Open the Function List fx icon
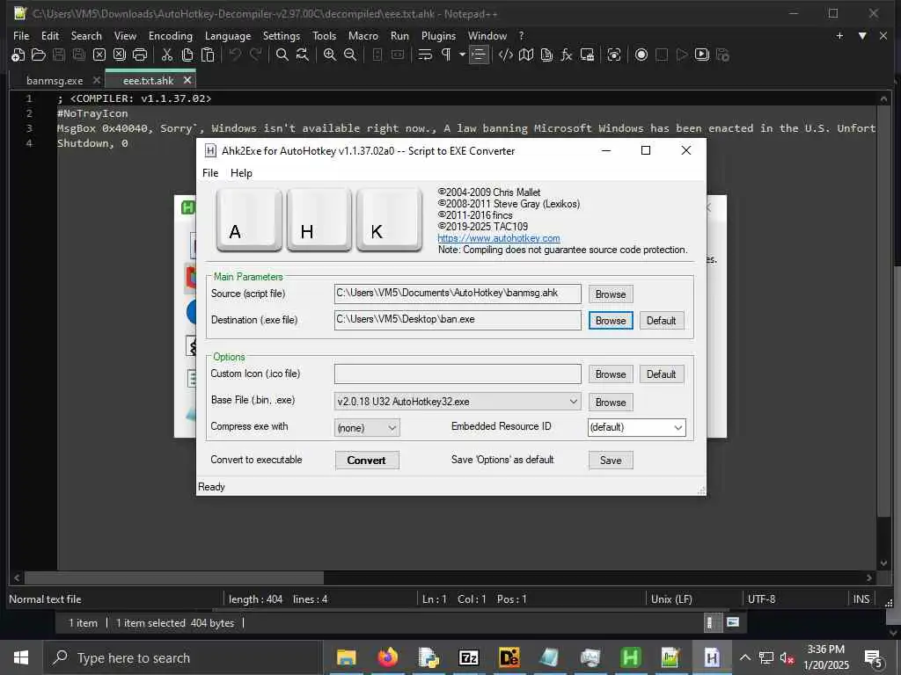 pos(567,55)
